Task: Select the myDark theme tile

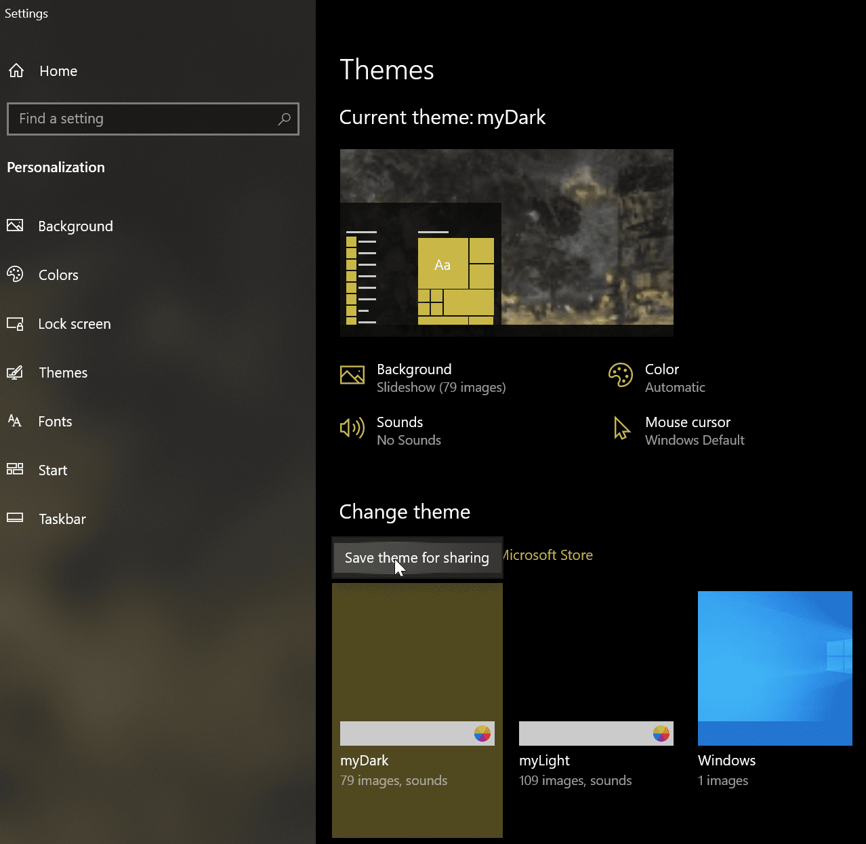Action: [417, 710]
